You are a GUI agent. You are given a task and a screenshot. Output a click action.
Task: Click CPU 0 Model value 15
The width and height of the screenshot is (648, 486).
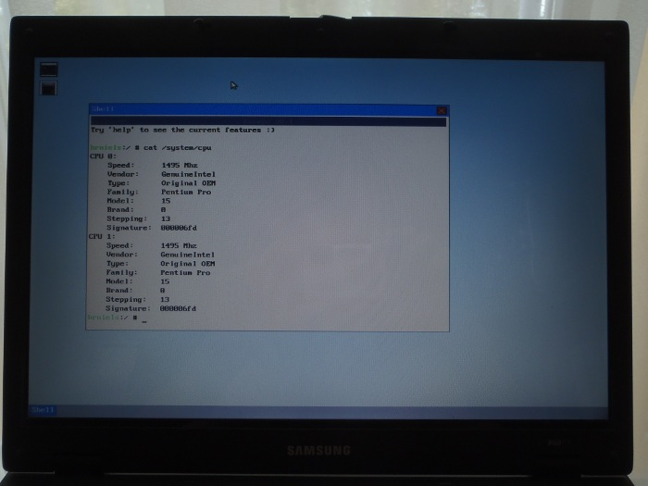[x=166, y=201]
